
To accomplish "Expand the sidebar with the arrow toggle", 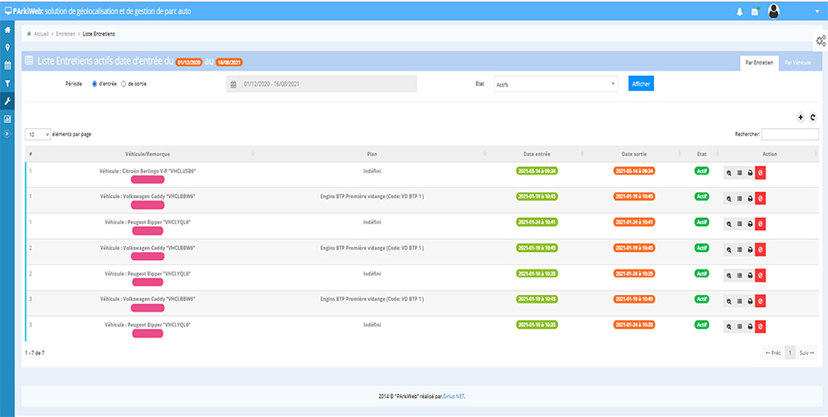I will pyautogui.click(x=8, y=133).
